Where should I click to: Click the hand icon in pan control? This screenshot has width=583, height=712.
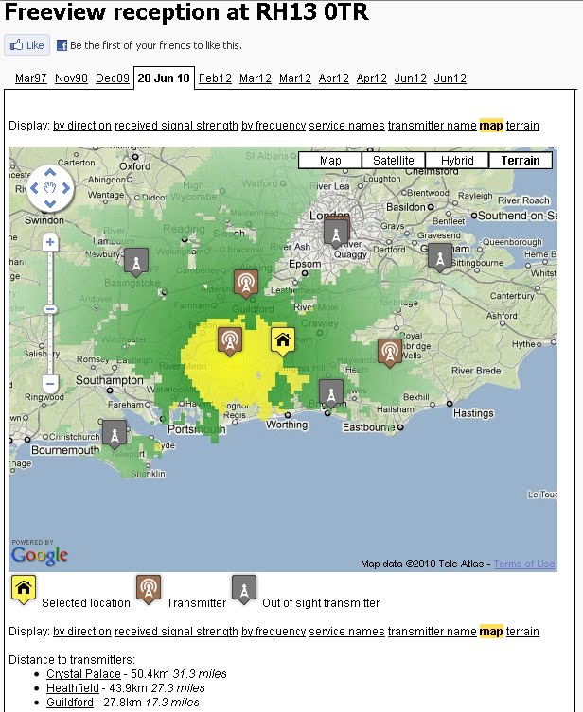coord(50,187)
